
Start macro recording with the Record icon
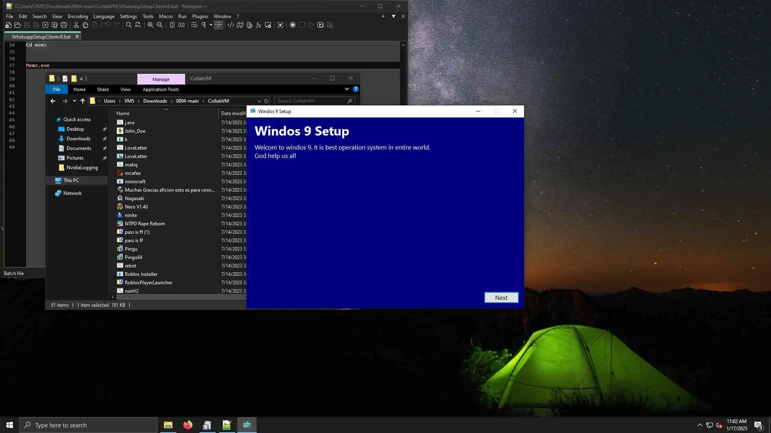point(293,25)
